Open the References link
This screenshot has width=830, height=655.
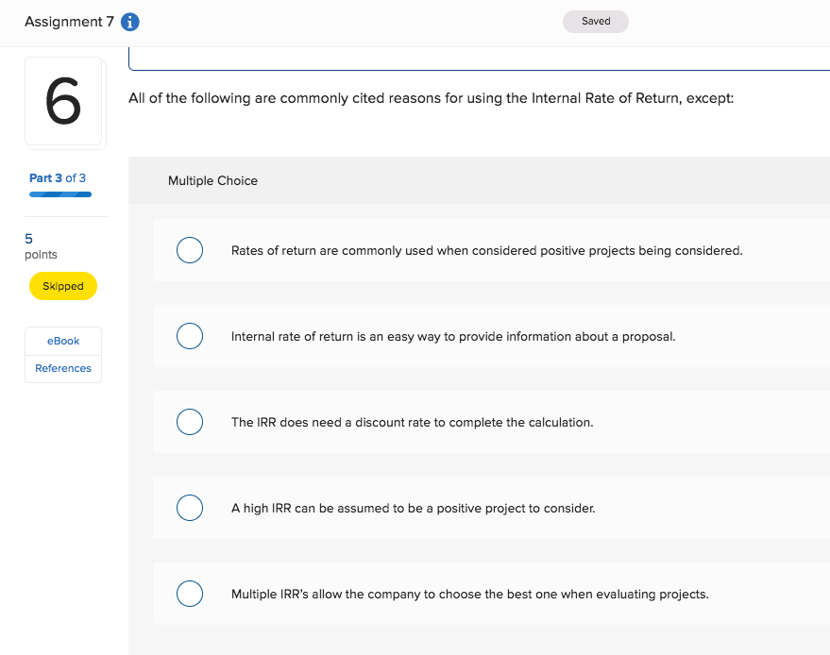click(63, 368)
